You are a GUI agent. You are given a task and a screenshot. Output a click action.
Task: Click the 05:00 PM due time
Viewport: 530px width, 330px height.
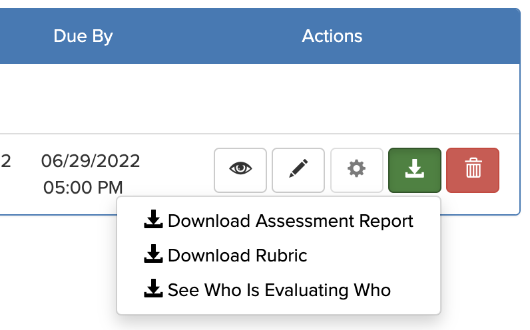click(83, 188)
